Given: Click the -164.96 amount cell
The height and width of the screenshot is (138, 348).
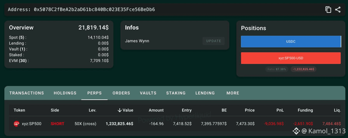Looking at the screenshot, I should (x=157, y=124).
